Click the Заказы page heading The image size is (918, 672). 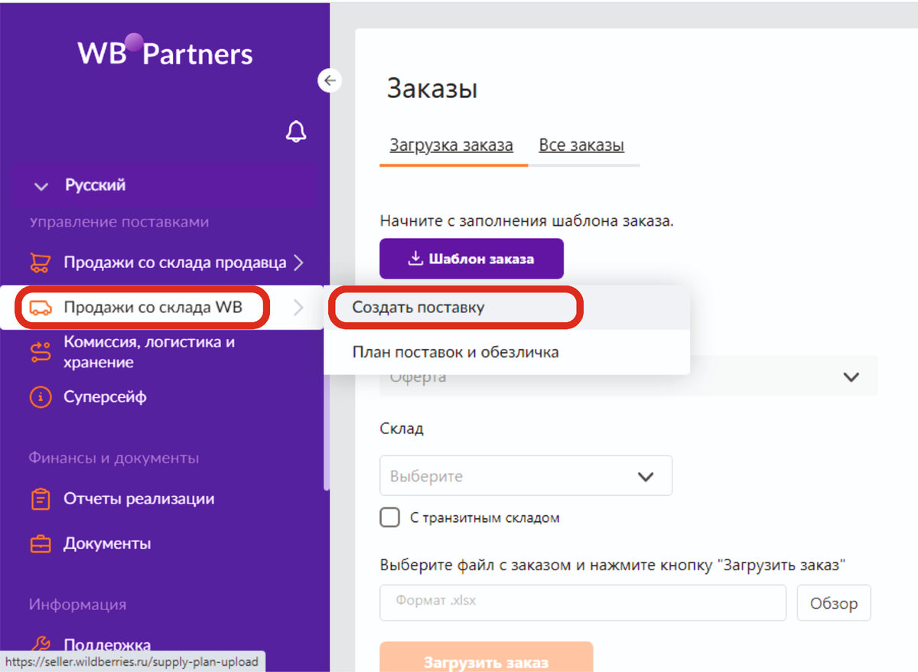pyautogui.click(x=432, y=89)
